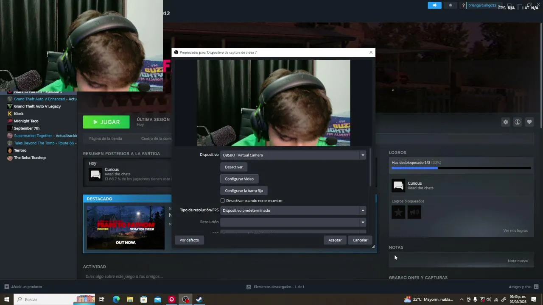
Task: Click activity input 'Diles algo sobre este juego'
Action: pos(124,277)
